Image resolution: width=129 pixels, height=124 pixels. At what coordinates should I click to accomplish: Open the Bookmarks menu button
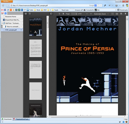[123, 10]
